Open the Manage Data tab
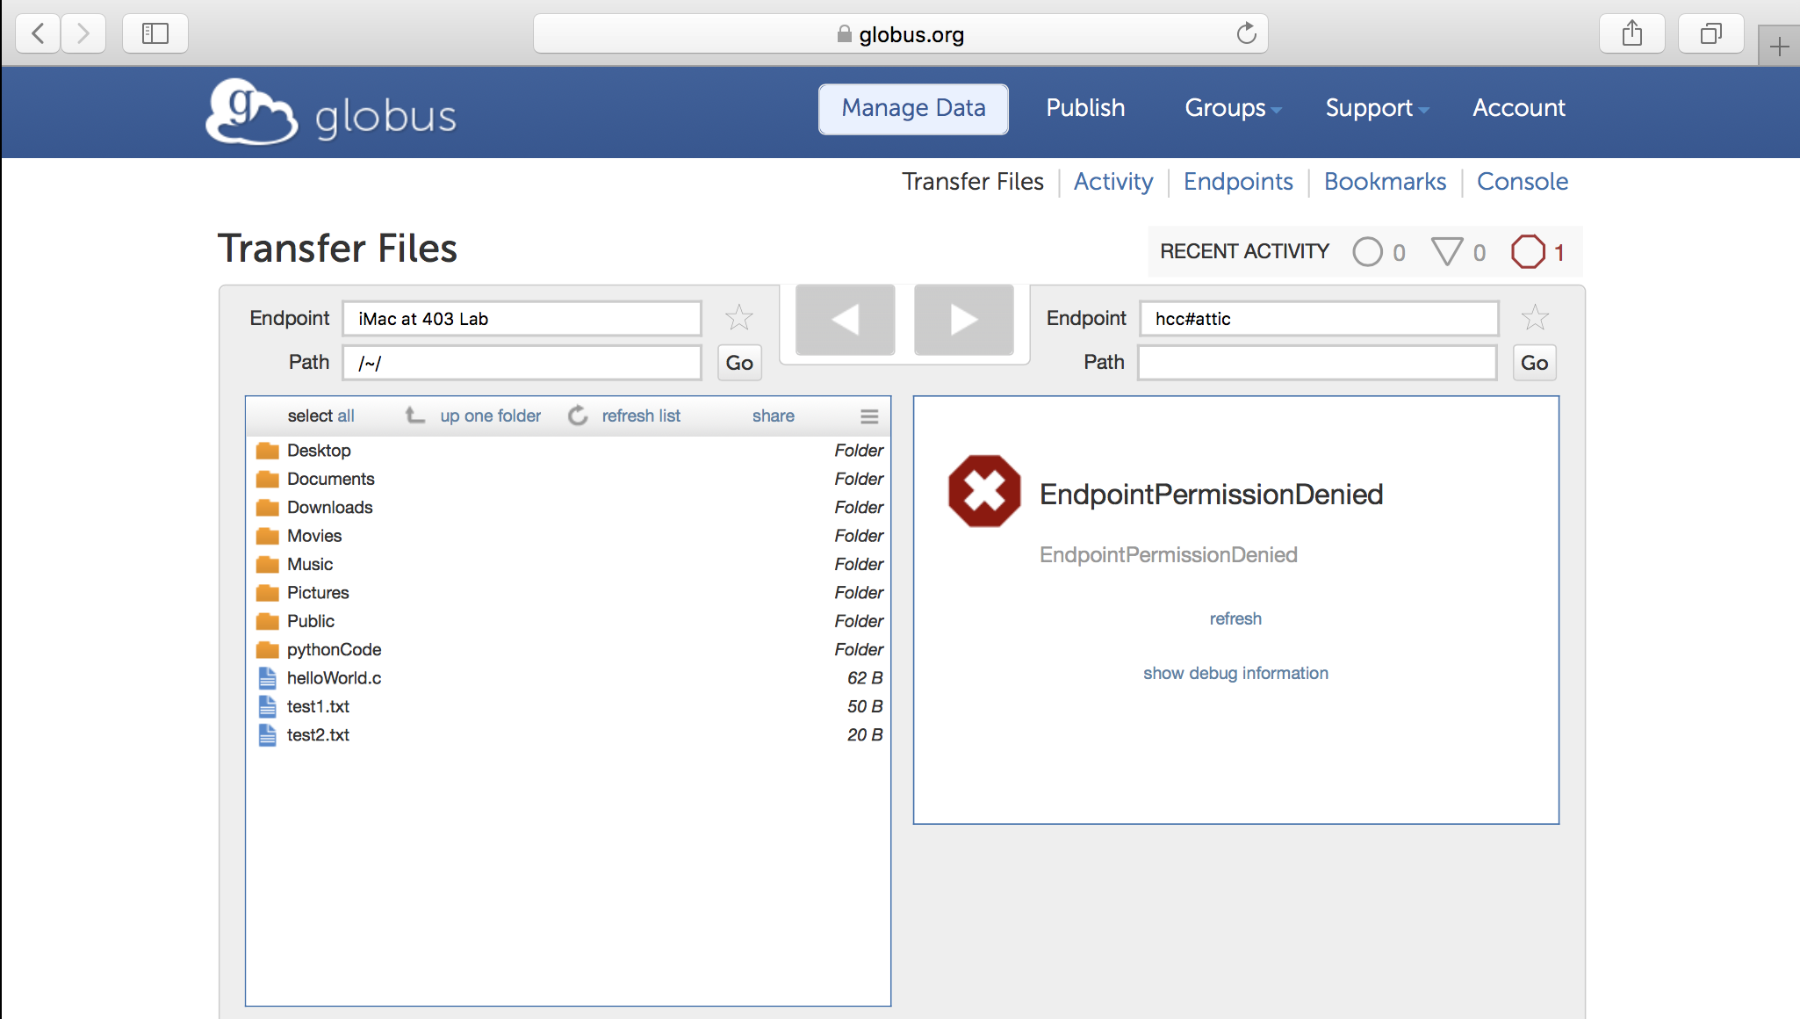Image resolution: width=1800 pixels, height=1019 pixels. click(x=913, y=109)
